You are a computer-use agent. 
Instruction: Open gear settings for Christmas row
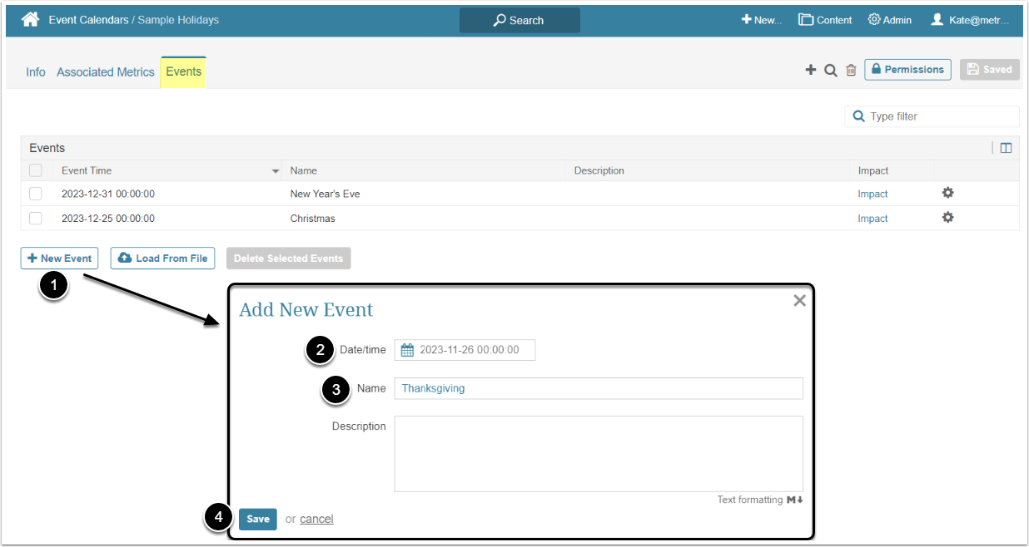[947, 218]
